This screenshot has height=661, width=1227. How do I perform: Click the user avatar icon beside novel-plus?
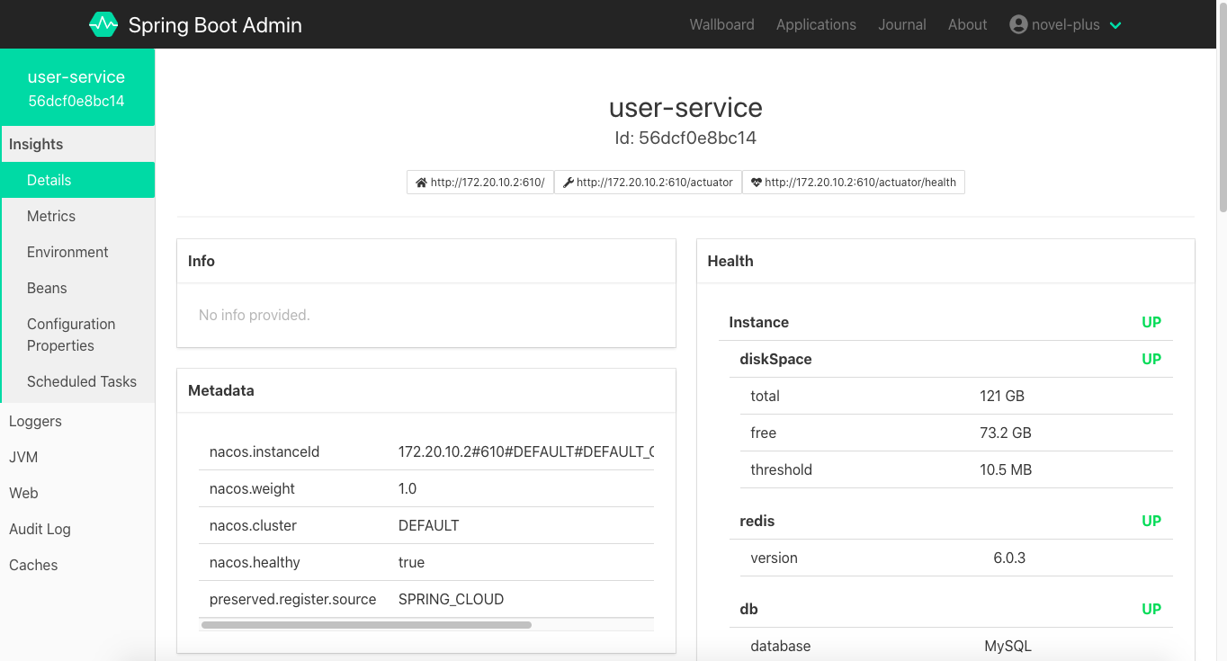(1018, 24)
